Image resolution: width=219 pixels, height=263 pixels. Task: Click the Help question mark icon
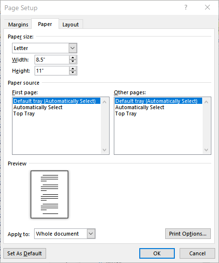coord(186,7)
